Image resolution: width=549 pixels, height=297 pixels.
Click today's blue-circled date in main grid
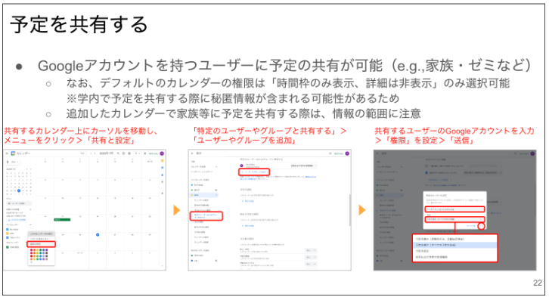click(98, 235)
